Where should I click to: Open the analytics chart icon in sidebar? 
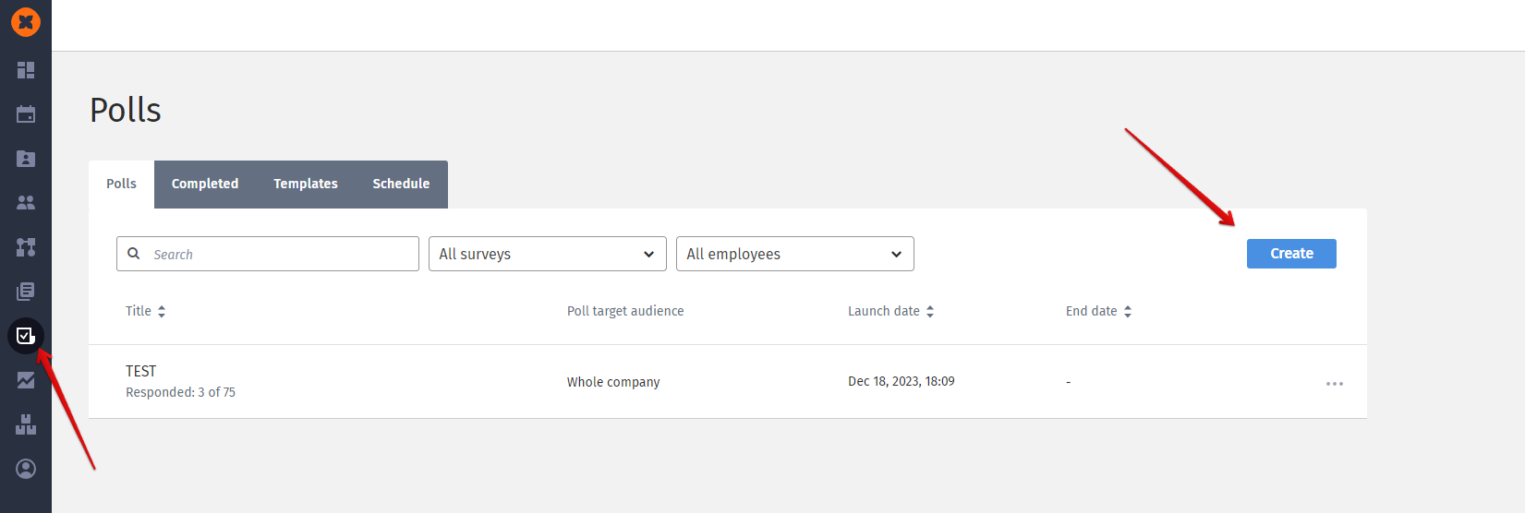pos(26,380)
